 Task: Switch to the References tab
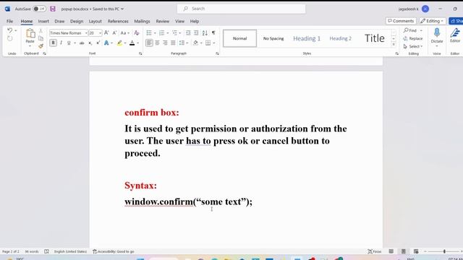coord(118,21)
